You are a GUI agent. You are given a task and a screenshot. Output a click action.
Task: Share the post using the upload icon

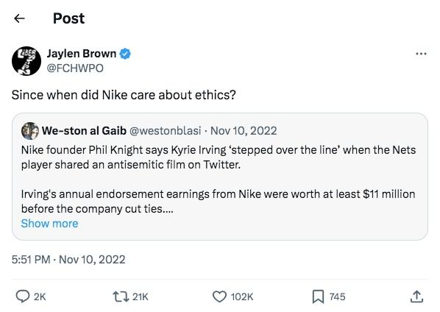[416, 297]
